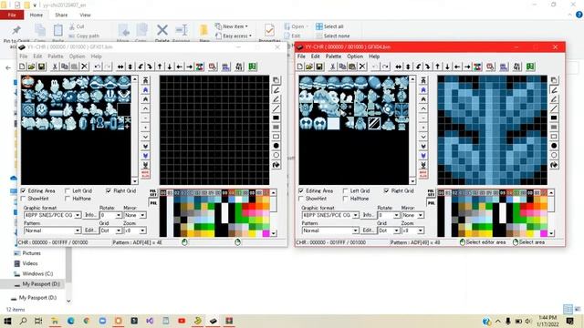Shift pixels right in GFX04 window
The width and height of the screenshot is (584, 328).
pyautogui.click(x=467, y=67)
